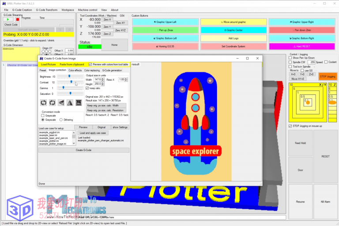
Task: Click the rotate clockwise image icon
Action: point(52,103)
